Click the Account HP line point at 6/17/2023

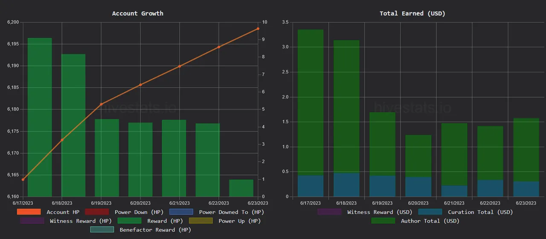pyautogui.click(x=23, y=179)
